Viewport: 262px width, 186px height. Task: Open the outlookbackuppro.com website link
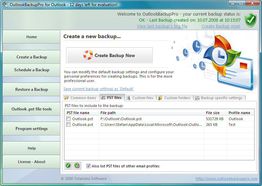[226, 179]
